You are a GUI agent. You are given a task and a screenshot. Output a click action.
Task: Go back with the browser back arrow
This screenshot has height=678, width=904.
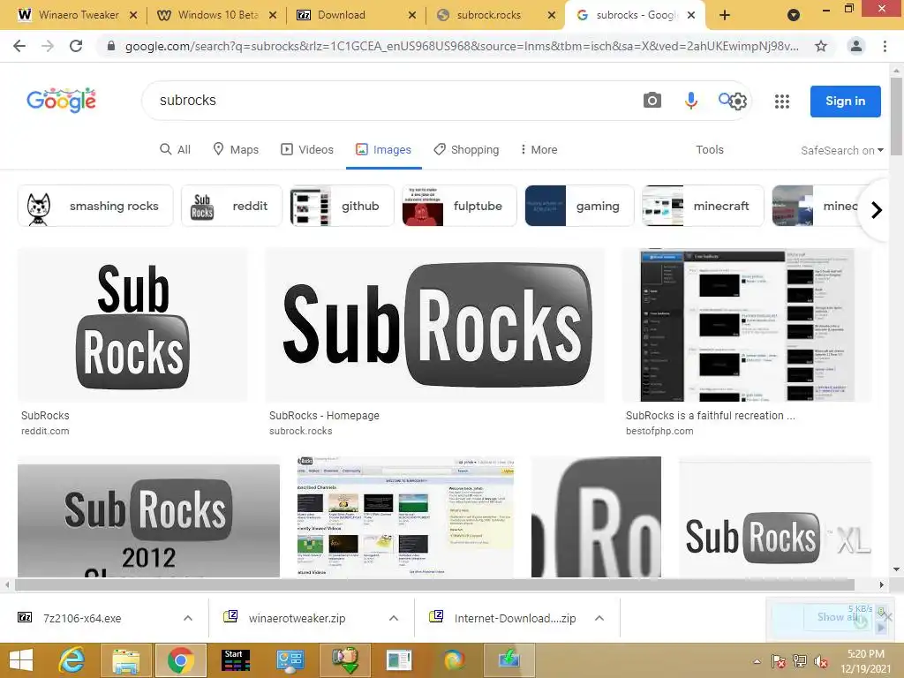point(19,46)
